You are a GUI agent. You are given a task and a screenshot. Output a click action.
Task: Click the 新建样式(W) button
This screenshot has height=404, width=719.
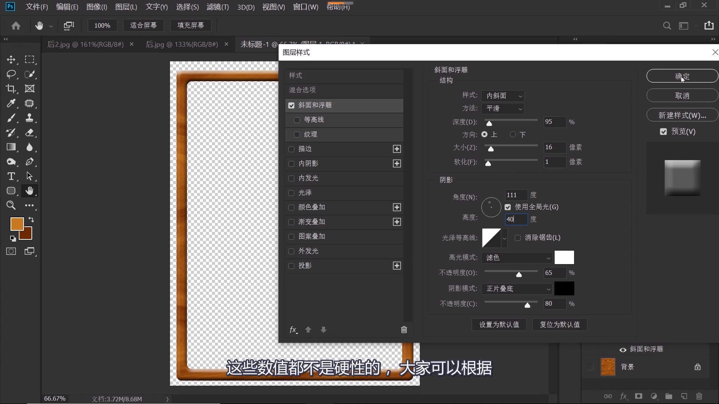click(682, 115)
